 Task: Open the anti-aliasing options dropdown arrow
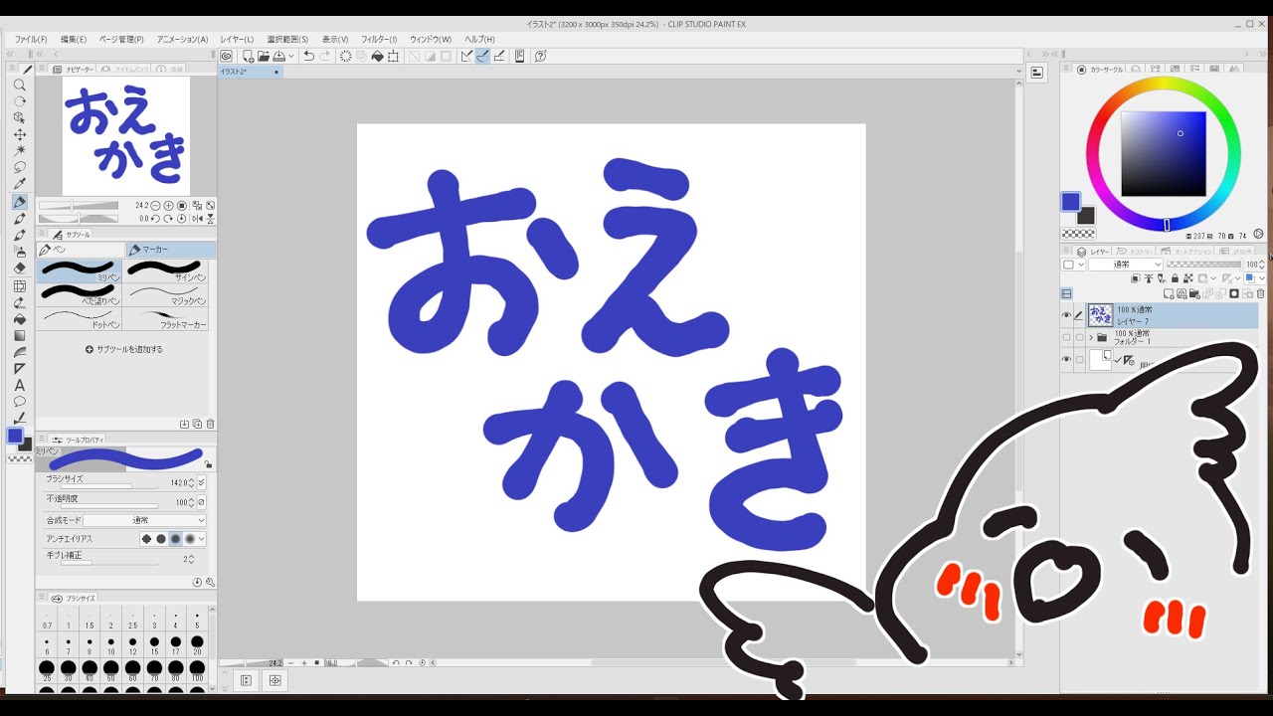pos(201,539)
